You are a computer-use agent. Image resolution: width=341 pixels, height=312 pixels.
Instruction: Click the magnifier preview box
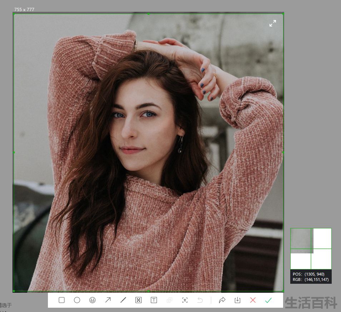pos(311,249)
